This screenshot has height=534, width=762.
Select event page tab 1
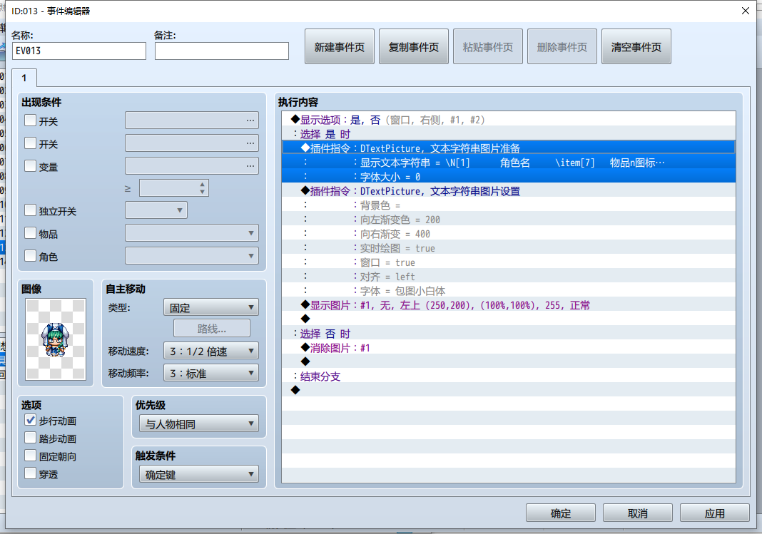(x=24, y=78)
